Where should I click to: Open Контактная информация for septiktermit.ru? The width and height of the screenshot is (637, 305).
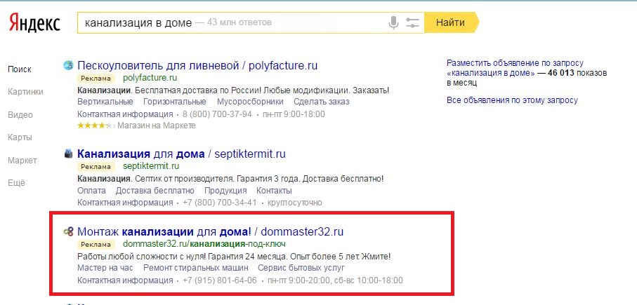125,202
